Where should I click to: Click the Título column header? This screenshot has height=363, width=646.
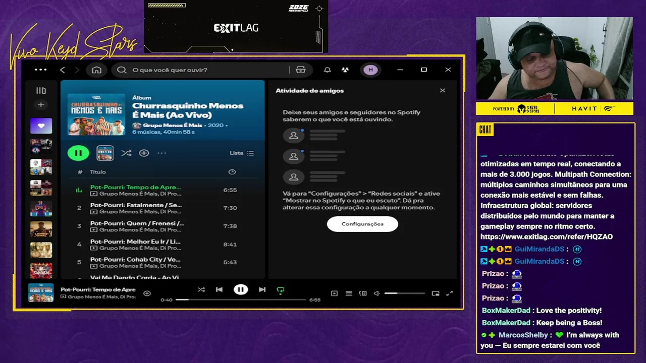(x=98, y=172)
